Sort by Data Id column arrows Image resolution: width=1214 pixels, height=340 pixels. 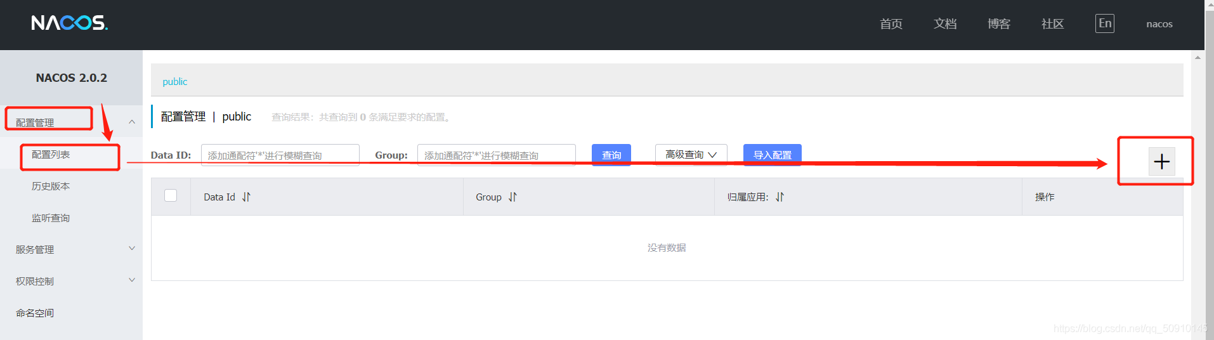click(x=246, y=197)
